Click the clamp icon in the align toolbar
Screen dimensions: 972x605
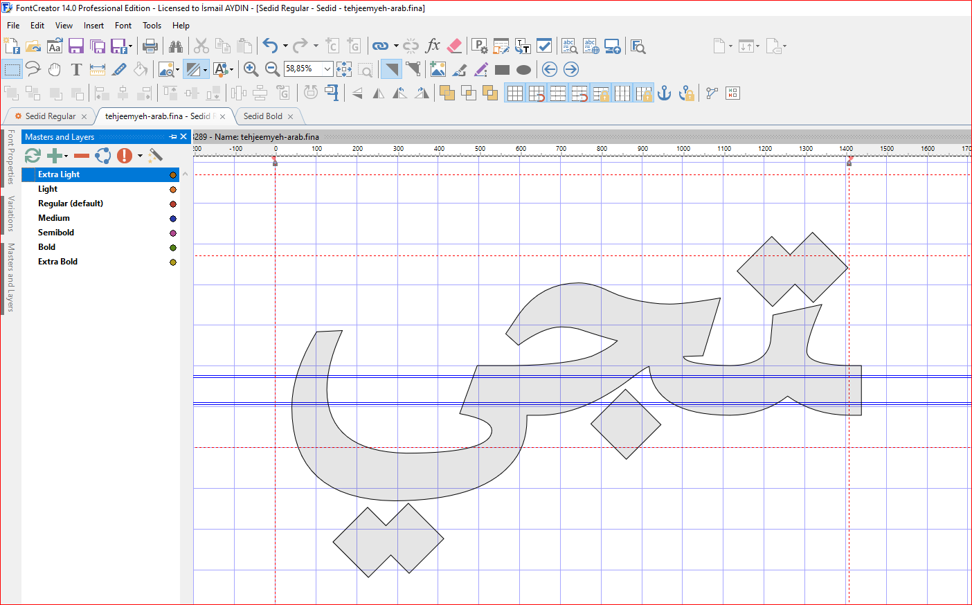(332, 93)
